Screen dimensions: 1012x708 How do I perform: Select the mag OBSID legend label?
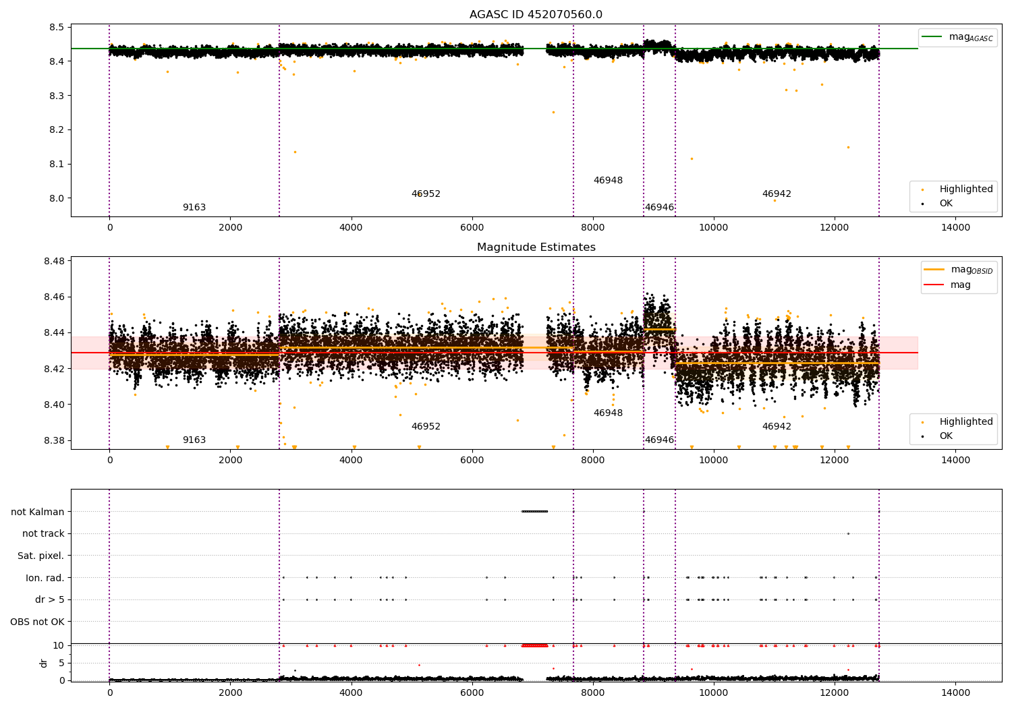[972, 270]
